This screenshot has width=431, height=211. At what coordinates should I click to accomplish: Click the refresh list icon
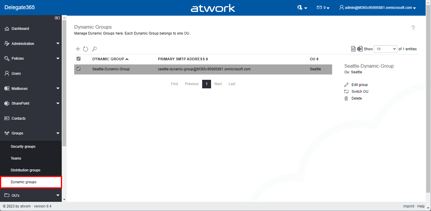[x=85, y=49]
